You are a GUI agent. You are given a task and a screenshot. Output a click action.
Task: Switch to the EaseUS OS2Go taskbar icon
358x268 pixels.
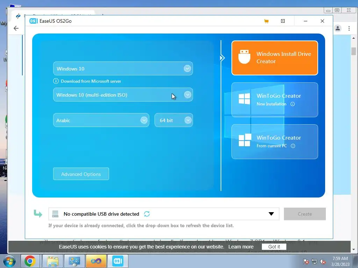[118, 261]
